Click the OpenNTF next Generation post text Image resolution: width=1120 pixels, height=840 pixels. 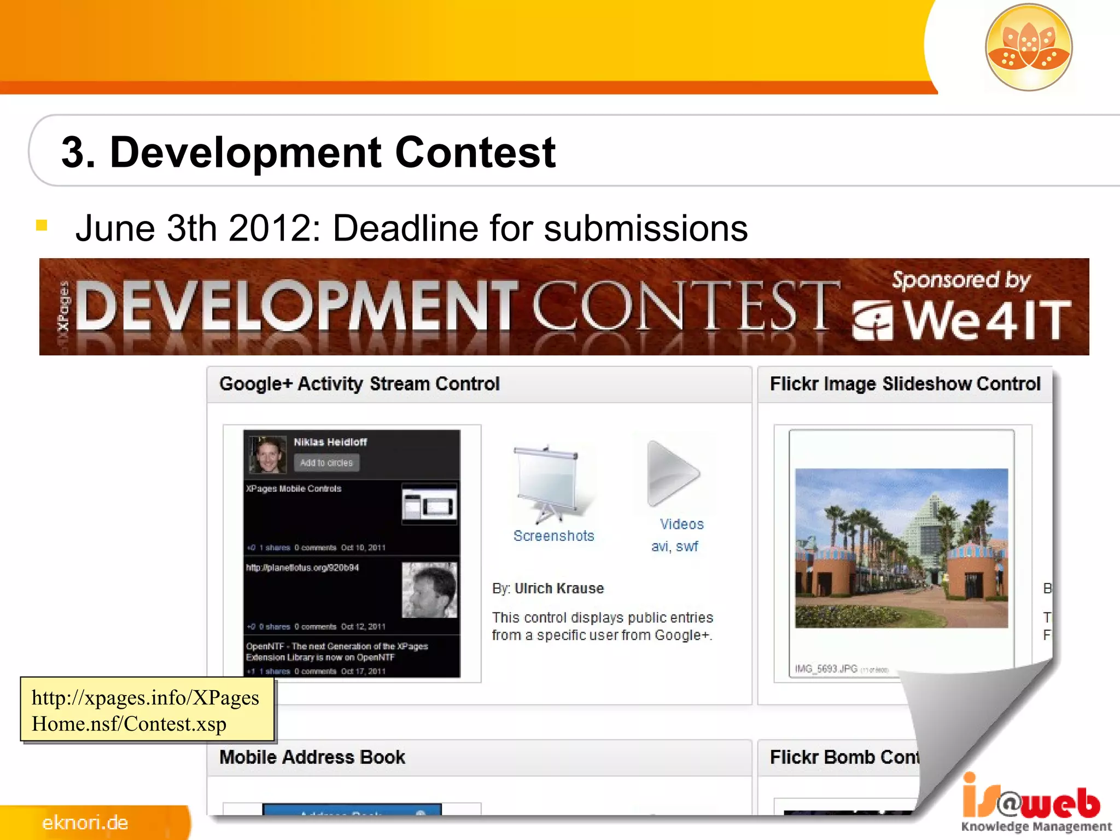(337, 651)
